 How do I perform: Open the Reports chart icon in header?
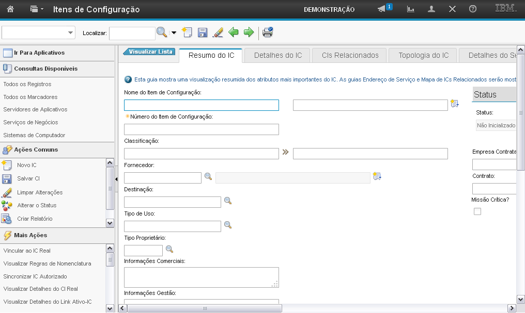411,9
